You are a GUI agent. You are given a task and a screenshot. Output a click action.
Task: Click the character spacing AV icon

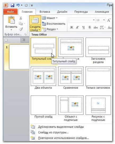102,27
